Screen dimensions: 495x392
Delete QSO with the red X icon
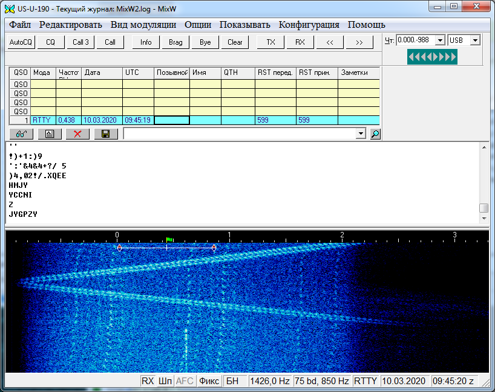77,134
